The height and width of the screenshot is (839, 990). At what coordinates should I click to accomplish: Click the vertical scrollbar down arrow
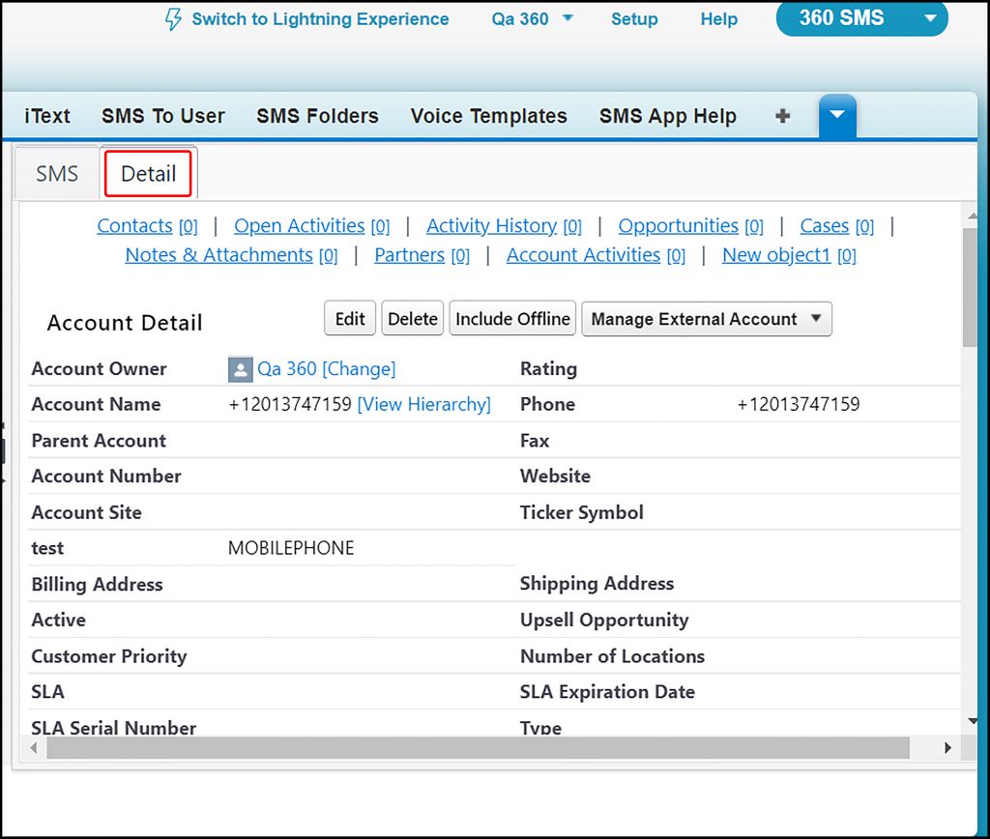pos(972,721)
